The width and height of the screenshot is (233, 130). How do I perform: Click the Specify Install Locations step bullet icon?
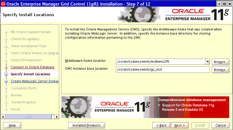tap(6, 74)
